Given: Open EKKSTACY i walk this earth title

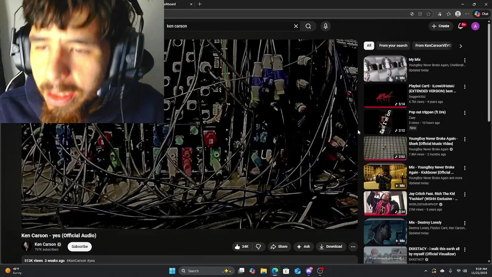Looking at the screenshot, I should point(434,252).
